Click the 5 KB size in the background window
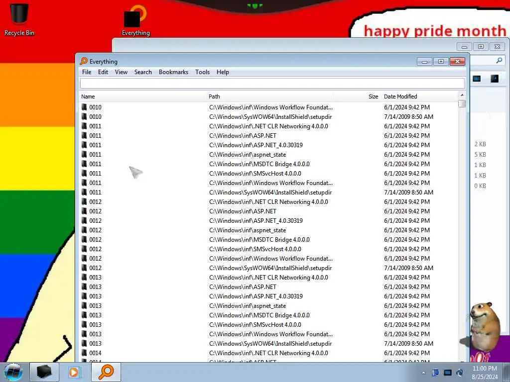Screen dimensions: 510x382 [480, 155]
